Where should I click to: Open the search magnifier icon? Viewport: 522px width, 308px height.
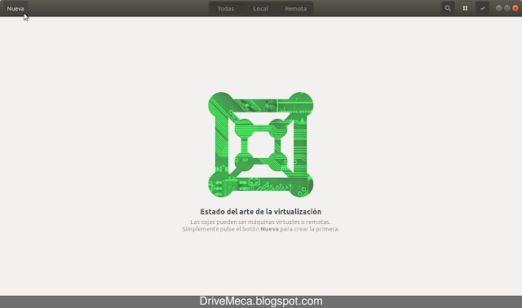pos(448,8)
